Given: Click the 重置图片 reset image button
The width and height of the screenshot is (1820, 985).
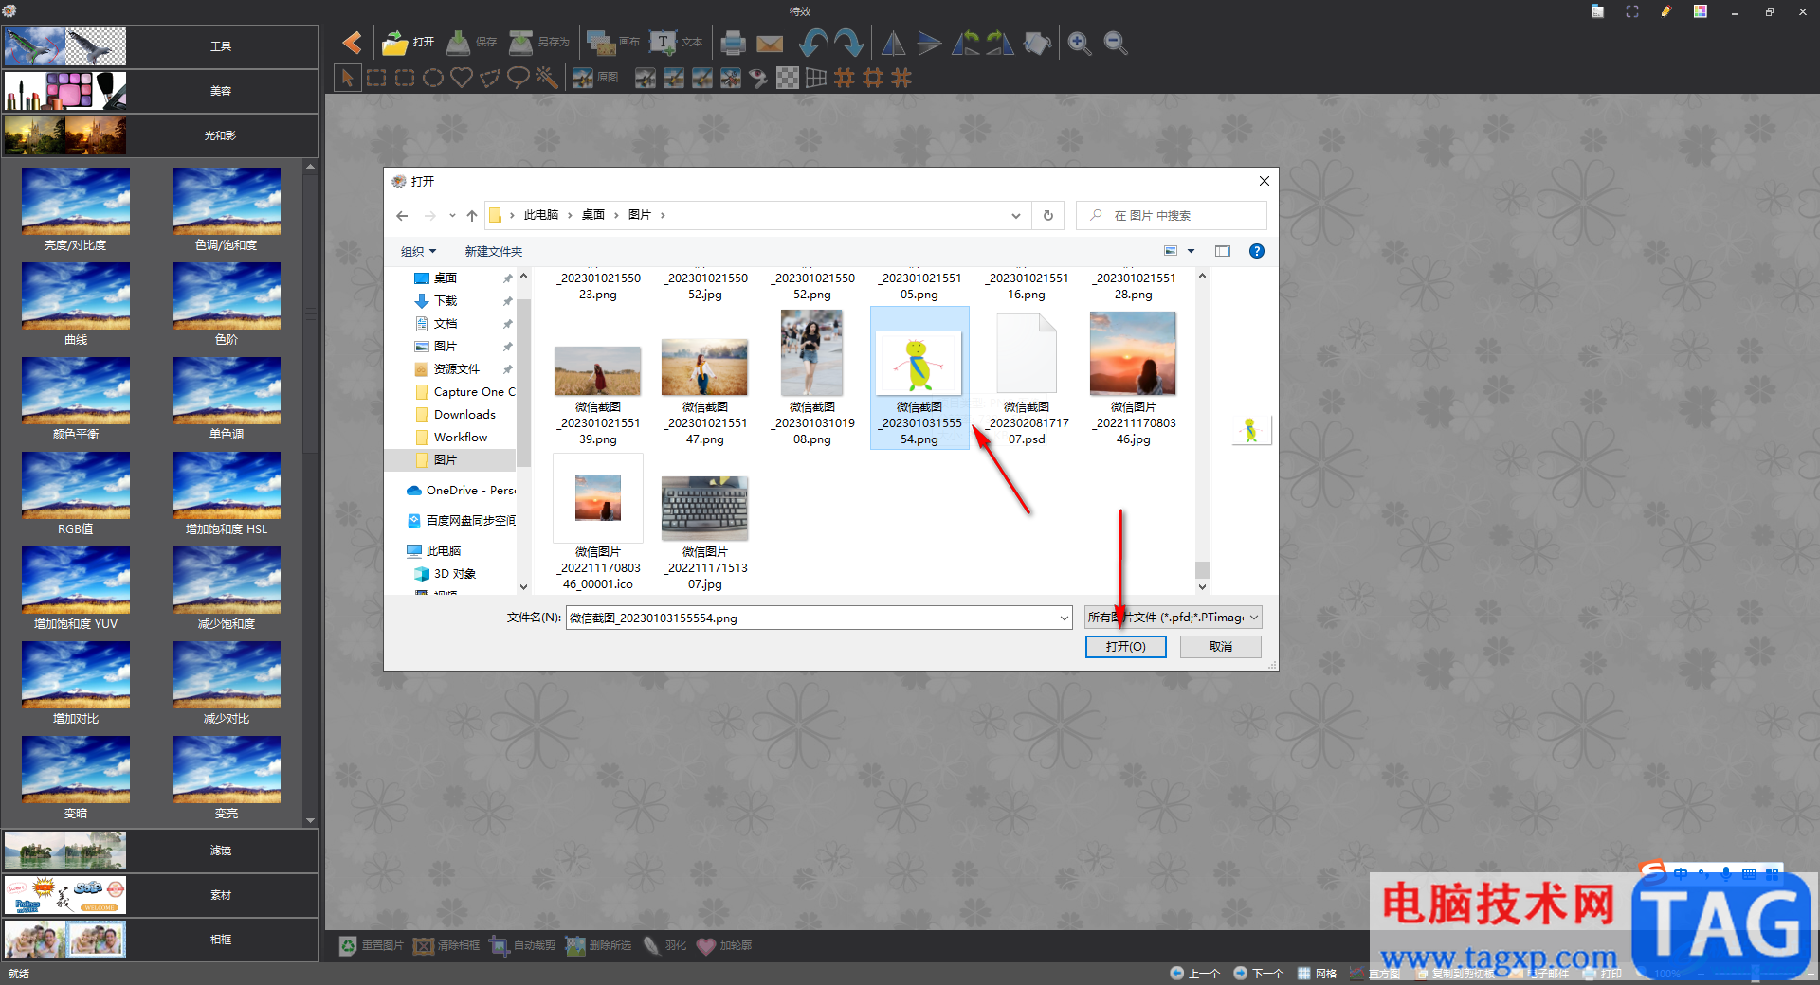Looking at the screenshot, I should point(372,945).
